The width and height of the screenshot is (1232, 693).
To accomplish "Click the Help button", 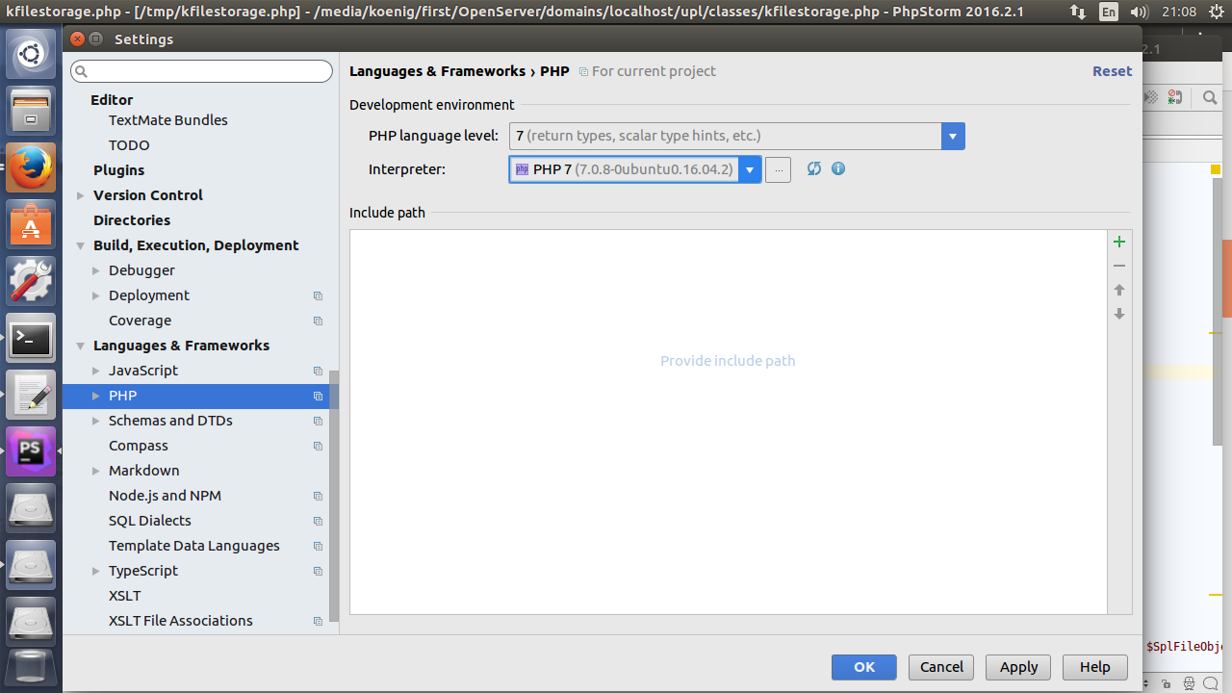I will 1095,667.
